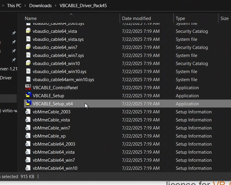Click the vbaudio_cable64_win10 catalog icon

click(28, 63)
